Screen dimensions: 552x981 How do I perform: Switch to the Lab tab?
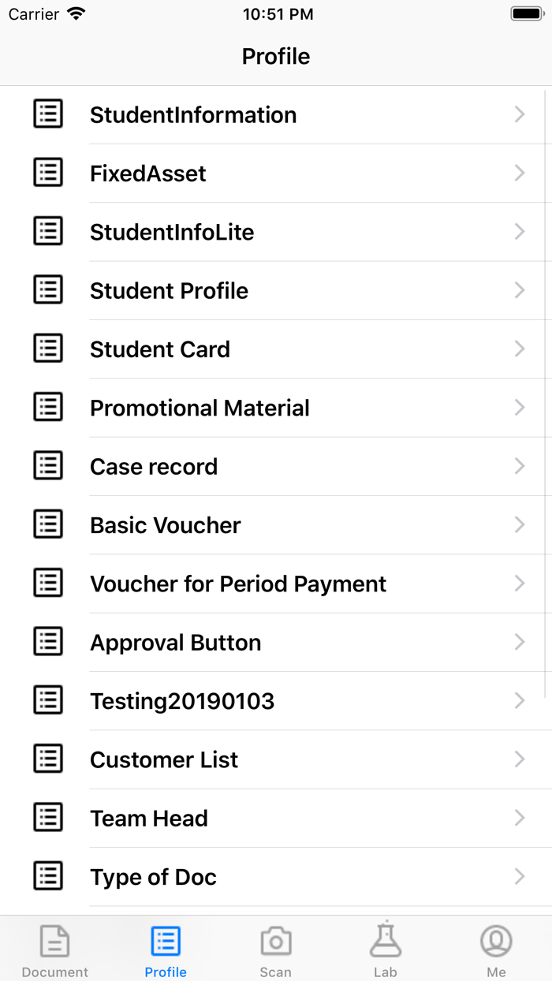[386, 949]
